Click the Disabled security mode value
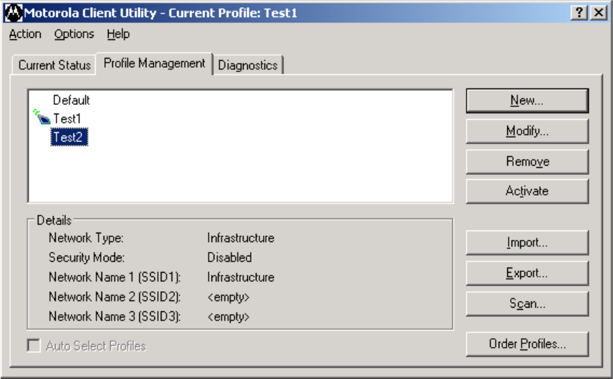Image resolution: width=613 pixels, height=379 pixels. (229, 258)
